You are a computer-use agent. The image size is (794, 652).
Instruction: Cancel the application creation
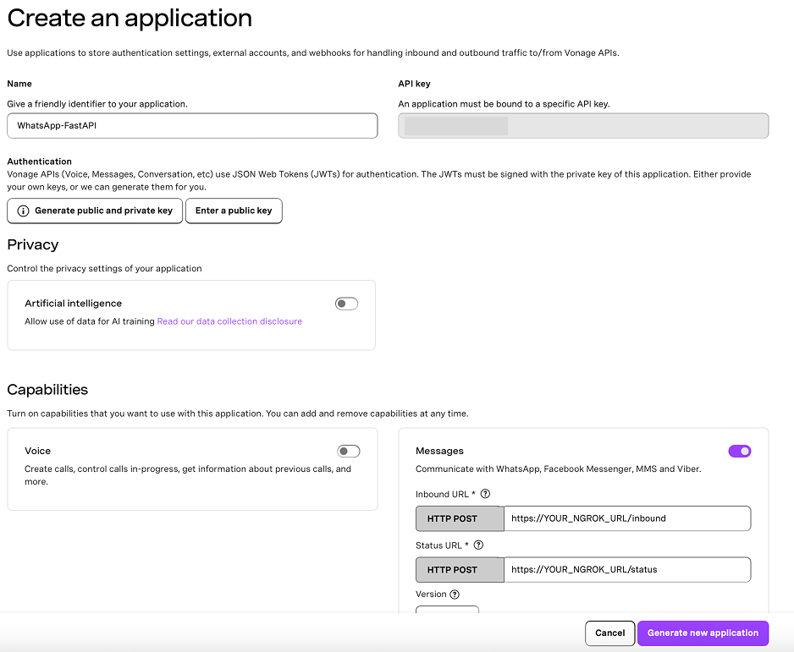coord(609,633)
